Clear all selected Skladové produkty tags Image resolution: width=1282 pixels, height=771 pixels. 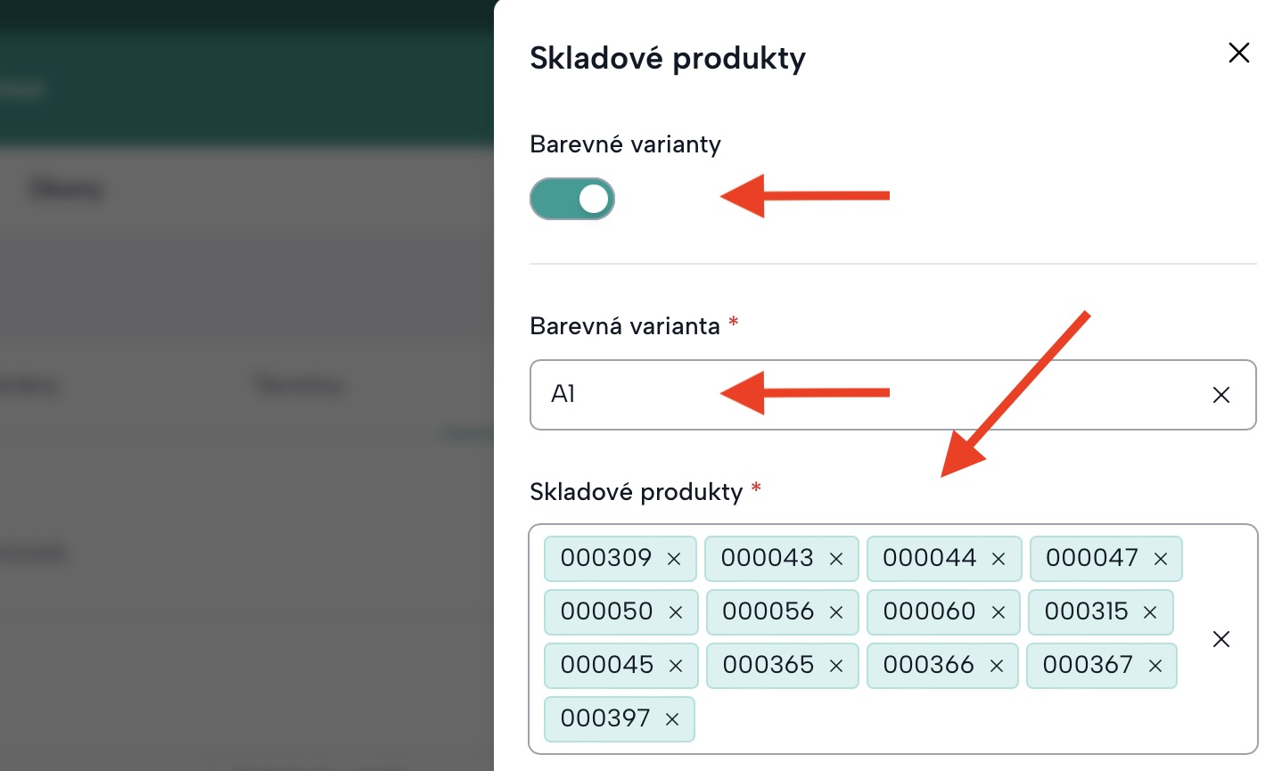click(x=1220, y=639)
